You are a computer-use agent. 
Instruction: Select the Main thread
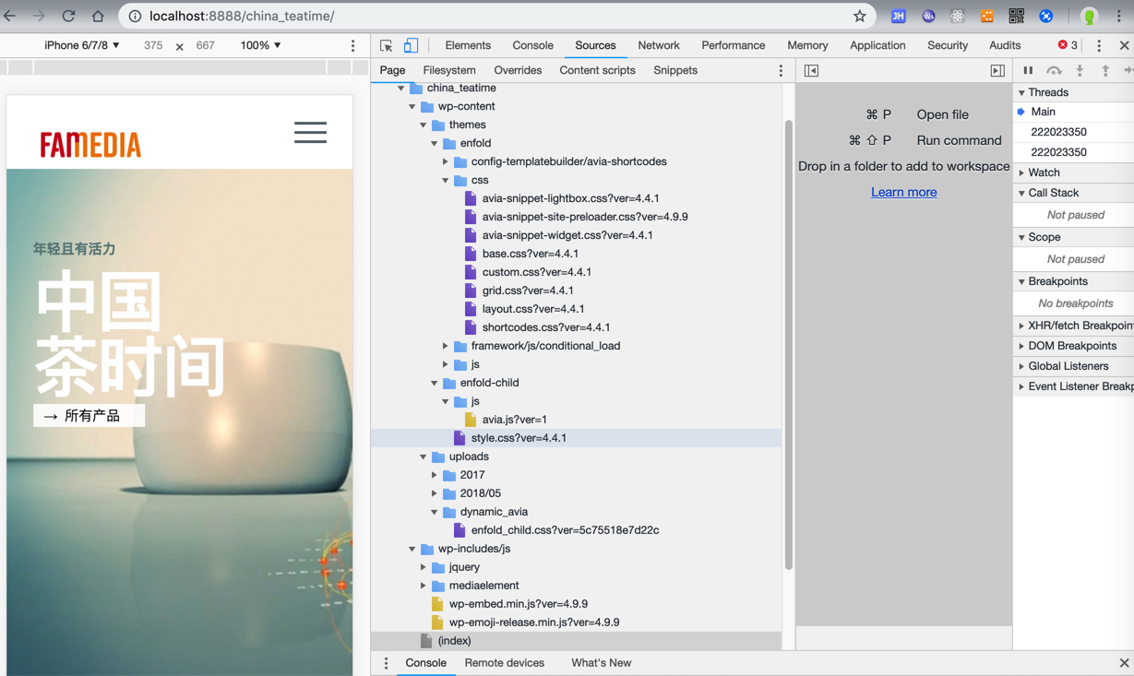(1043, 112)
